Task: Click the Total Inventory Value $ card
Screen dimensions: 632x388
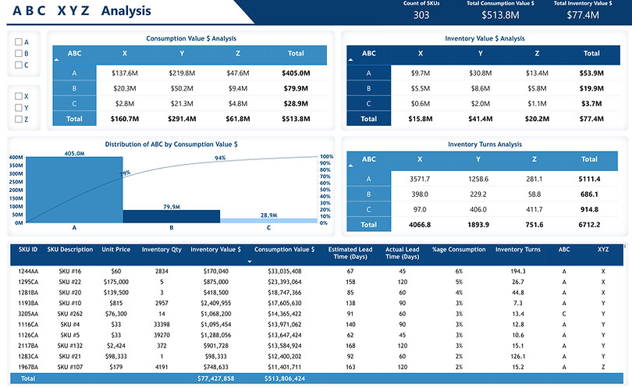Action: coord(582,11)
